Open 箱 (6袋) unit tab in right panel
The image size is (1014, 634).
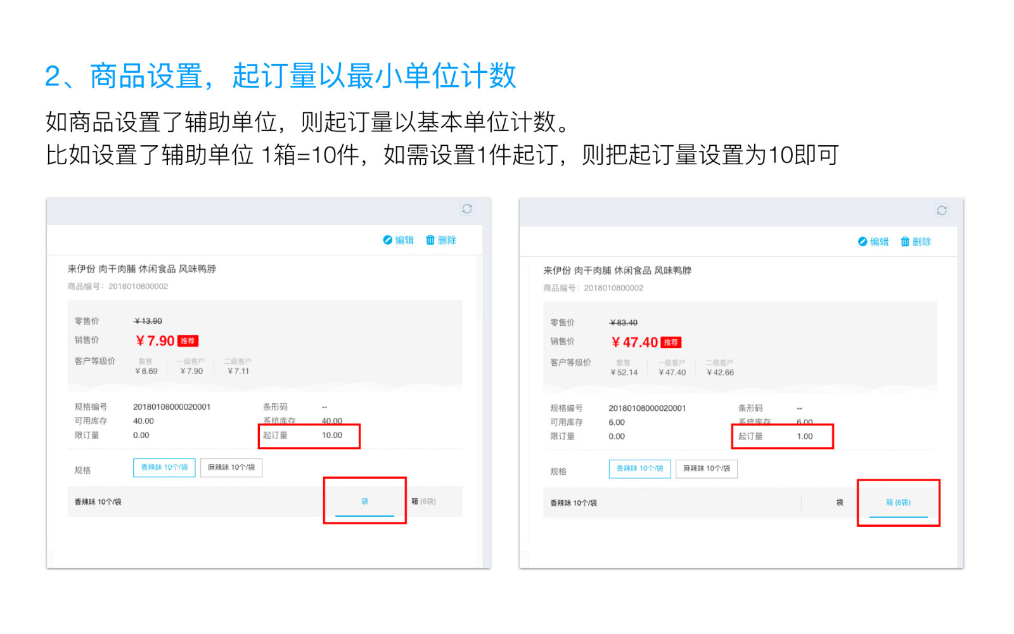coord(898,503)
